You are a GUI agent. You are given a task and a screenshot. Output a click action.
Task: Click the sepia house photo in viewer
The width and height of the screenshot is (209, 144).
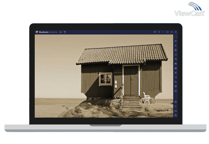coord(103,76)
